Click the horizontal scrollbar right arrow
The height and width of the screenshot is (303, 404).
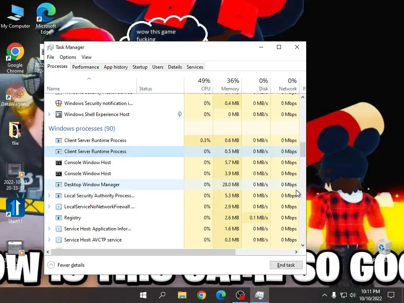[296, 252]
